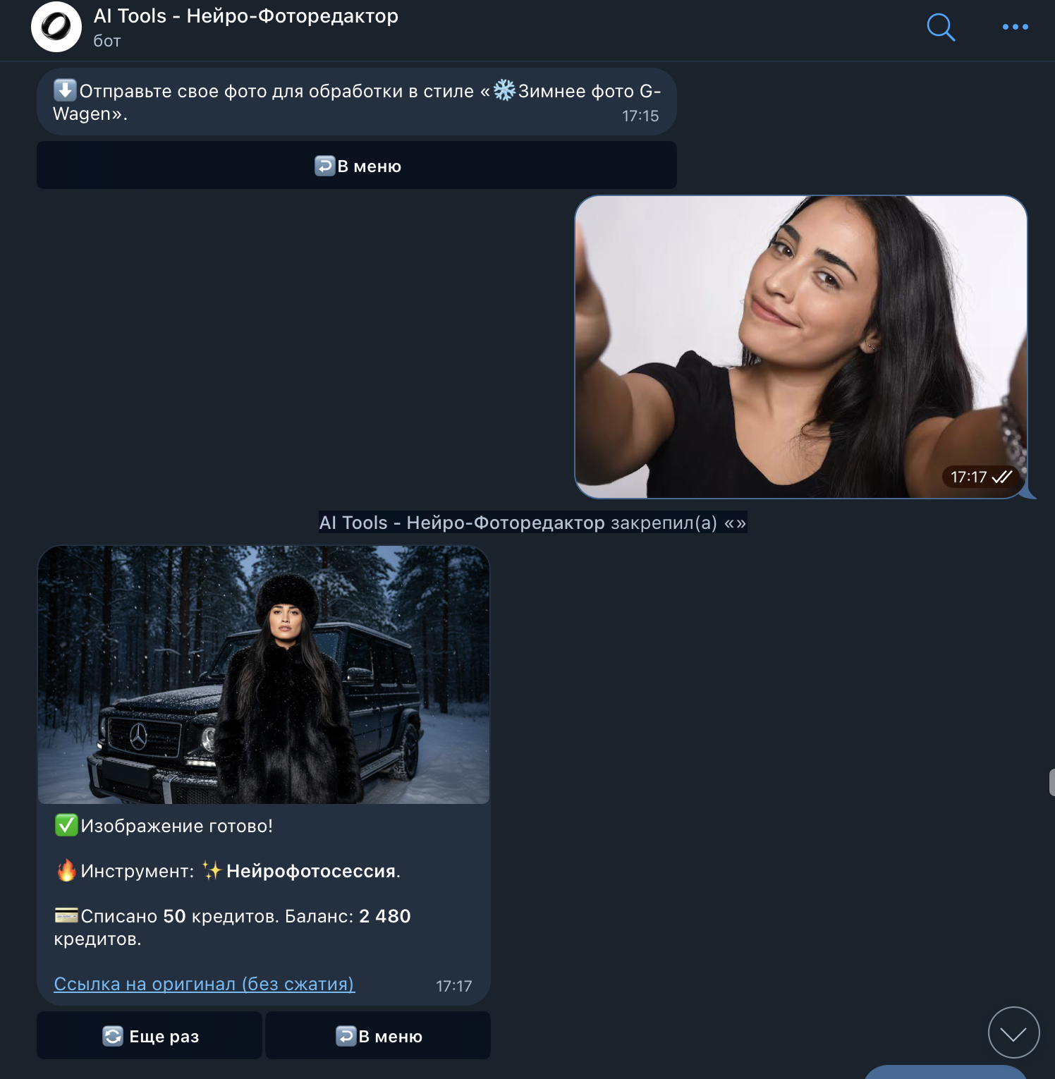Click the scrollbar handle on the right edge

tap(1051, 783)
